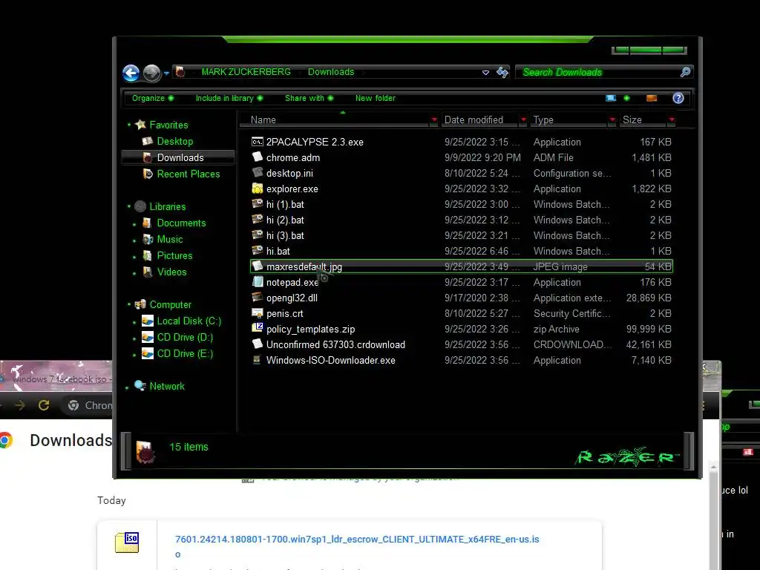Reload the page in Chrome window
The height and width of the screenshot is (570, 760).
(44, 405)
